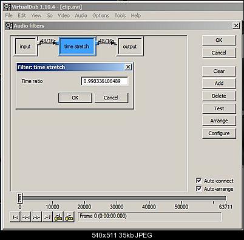
Task: Confirm time stretch filter with OK
Action: 75,98
